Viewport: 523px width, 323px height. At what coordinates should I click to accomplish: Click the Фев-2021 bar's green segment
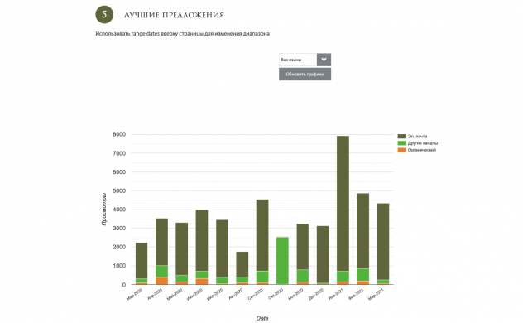pyautogui.click(x=363, y=275)
